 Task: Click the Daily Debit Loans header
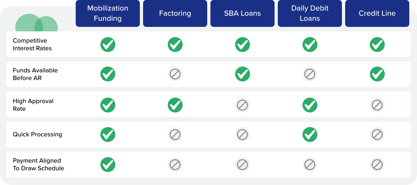(x=310, y=13)
